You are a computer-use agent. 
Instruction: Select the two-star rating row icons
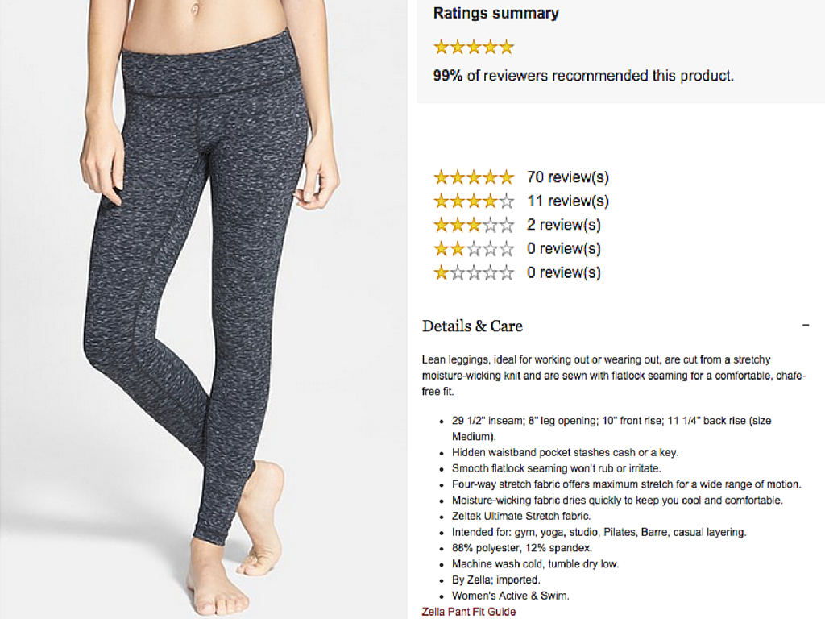(473, 249)
